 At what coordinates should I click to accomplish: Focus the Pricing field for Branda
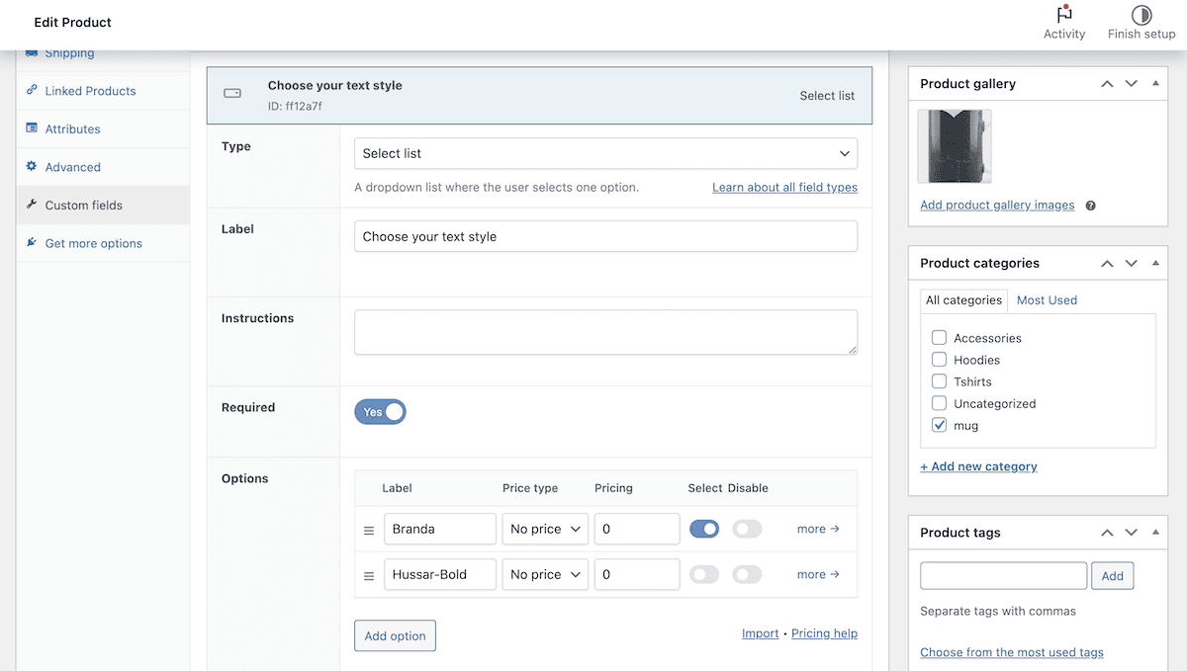point(637,529)
